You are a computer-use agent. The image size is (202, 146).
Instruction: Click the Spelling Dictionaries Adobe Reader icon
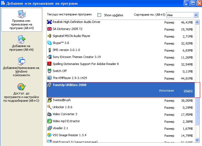pos(49,64)
